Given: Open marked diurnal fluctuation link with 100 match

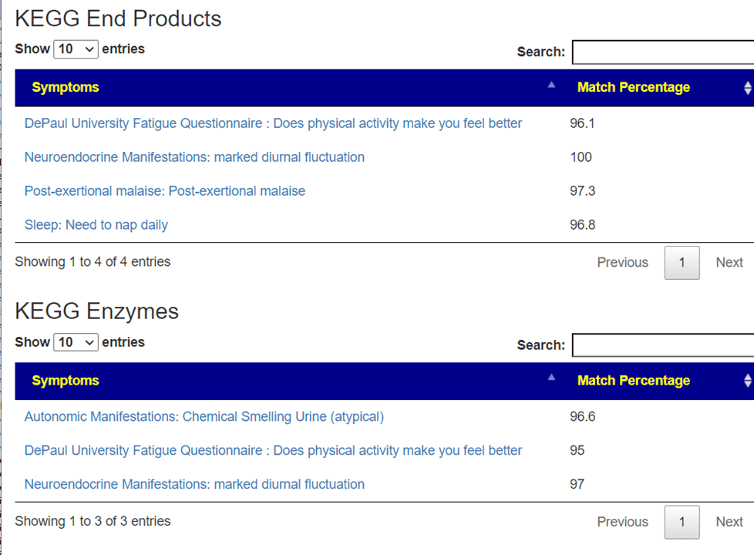Looking at the screenshot, I should 194,157.
